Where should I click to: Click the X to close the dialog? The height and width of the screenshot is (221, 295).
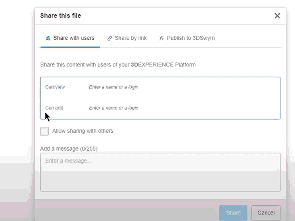point(277,15)
